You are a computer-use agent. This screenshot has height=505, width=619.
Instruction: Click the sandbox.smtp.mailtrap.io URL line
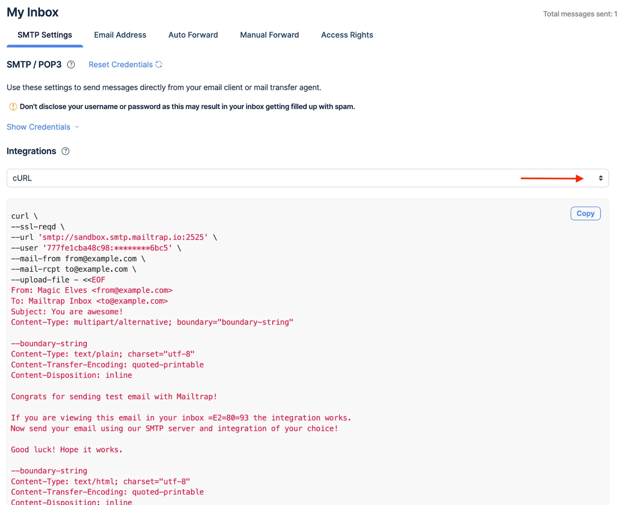(114, 237)
